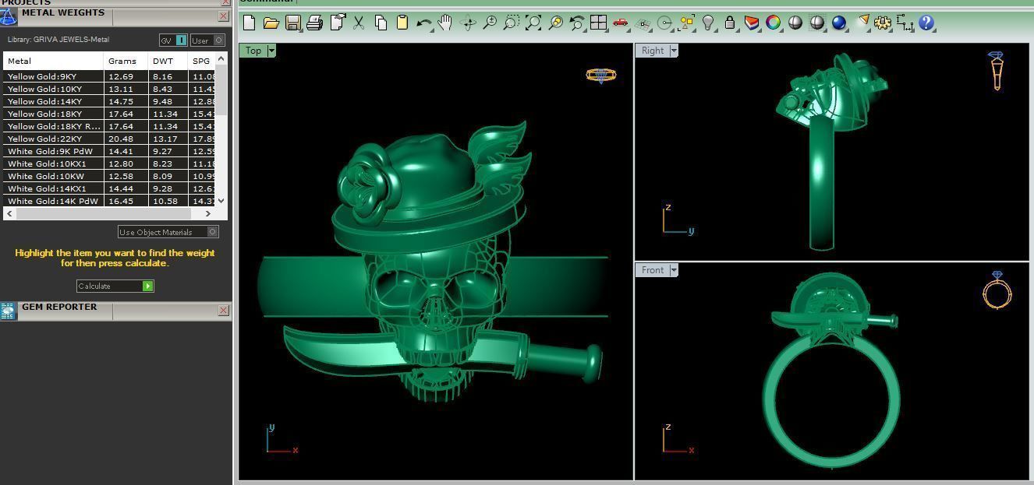Open the Top viewport dropdown arrow
Viewport: 1034px width, 485px height.
[271, 51]
